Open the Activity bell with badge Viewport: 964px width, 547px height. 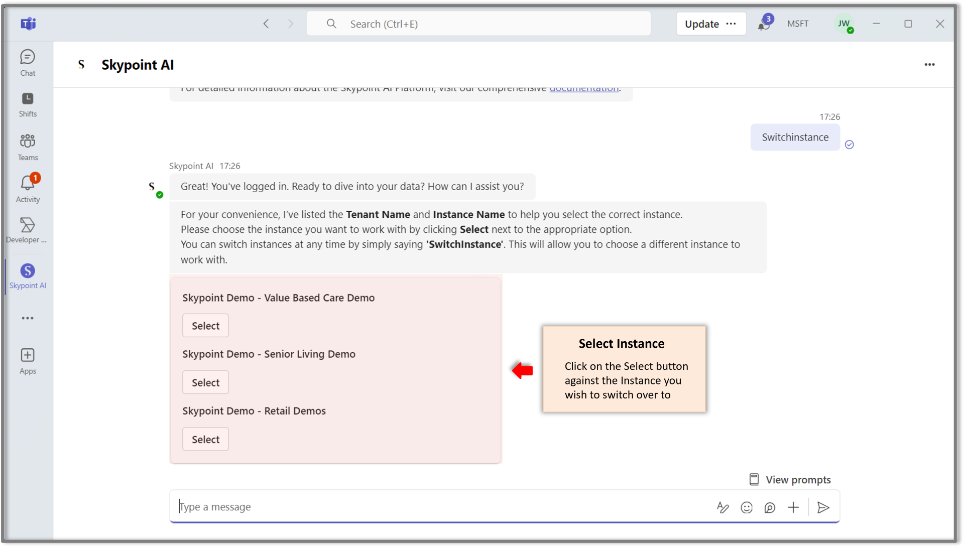(x=28, y=189)
